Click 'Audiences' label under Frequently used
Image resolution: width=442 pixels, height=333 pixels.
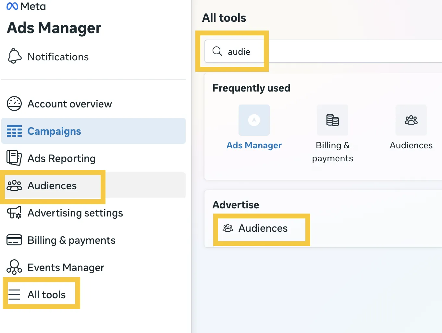click(411, 145)
